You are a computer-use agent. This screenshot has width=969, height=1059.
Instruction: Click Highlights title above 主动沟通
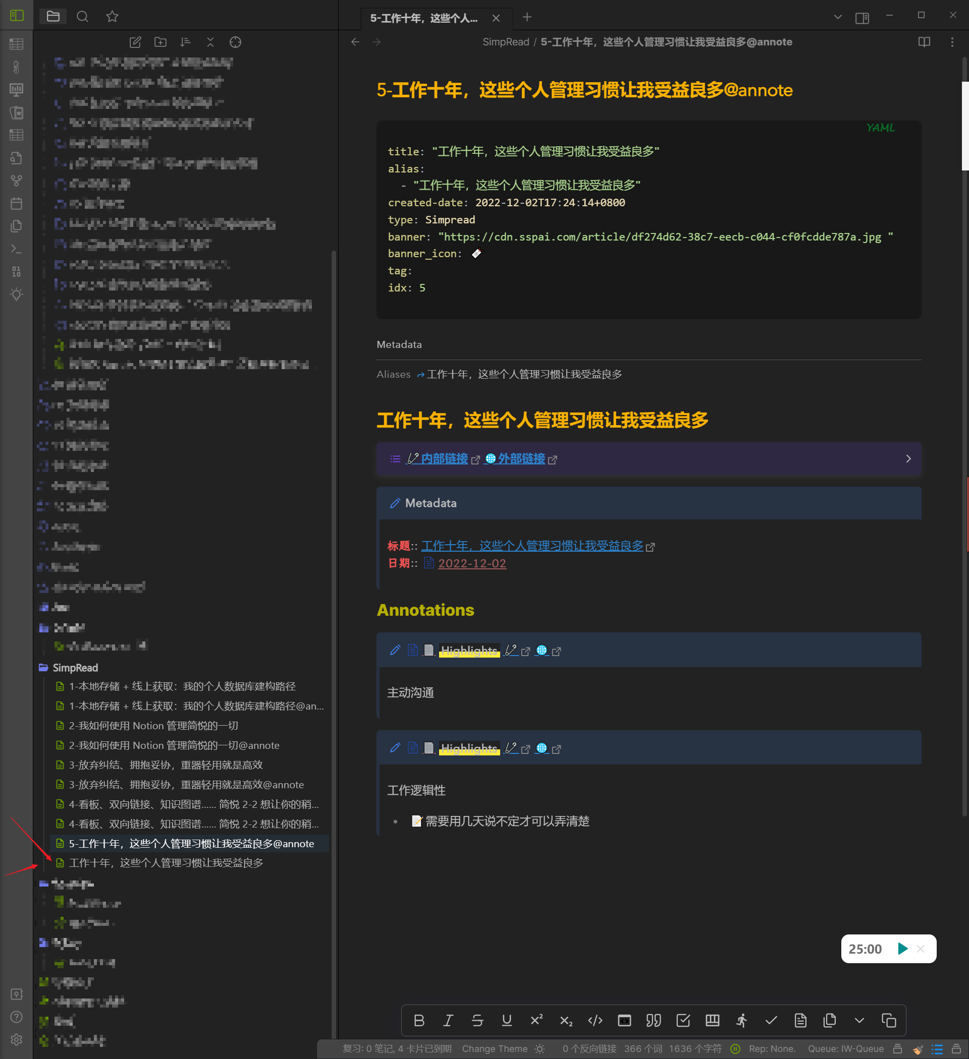pyautogui.click(x=469, y=651)
